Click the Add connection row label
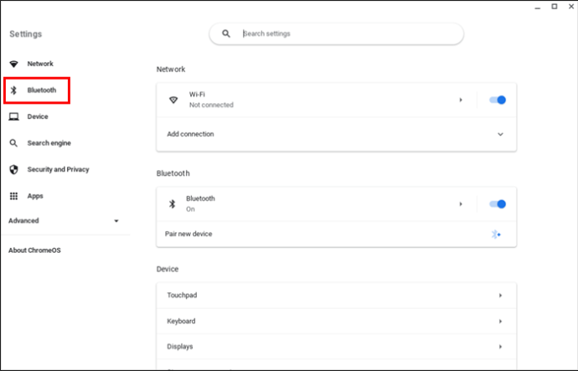Image resolution: width=578 pixels, height=371 pixels. pyautogui.click(x=190, y=134)
